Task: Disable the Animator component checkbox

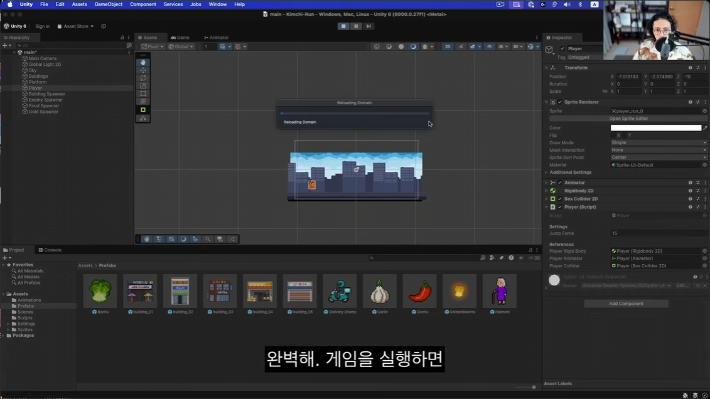Action: (560, 183)
